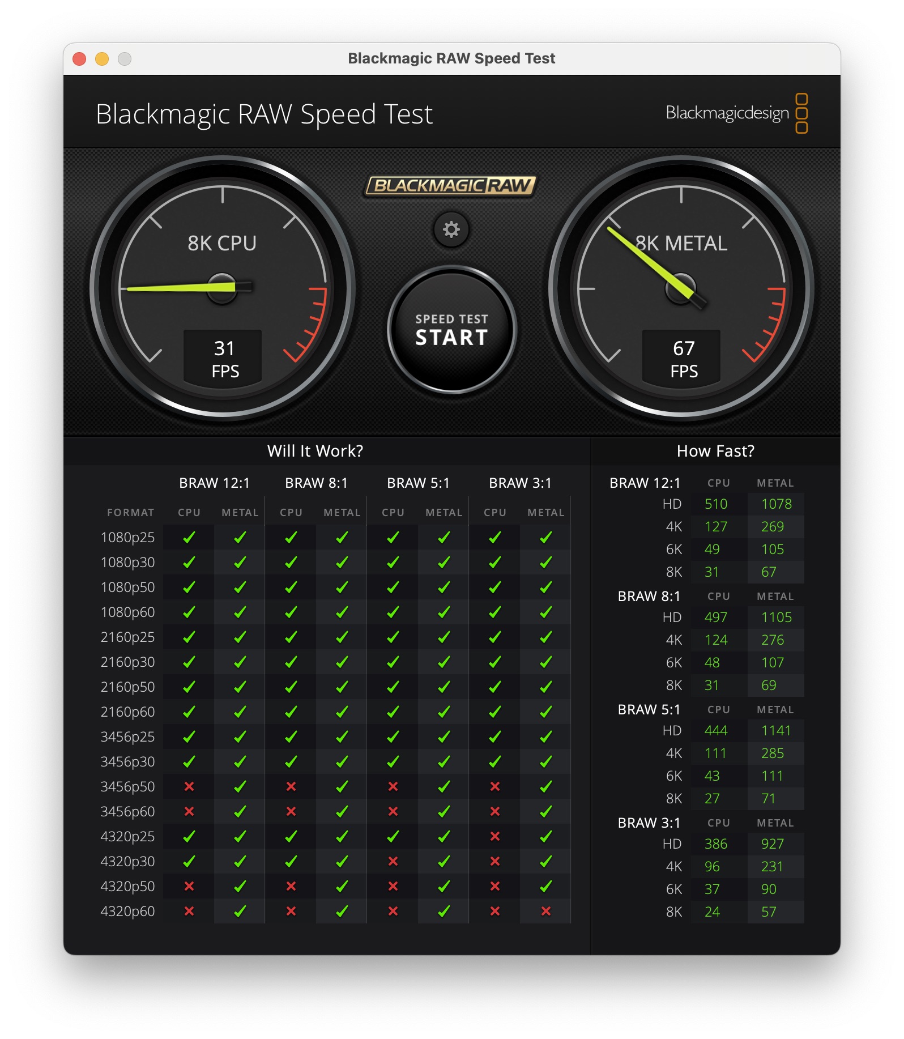Screen dimensions: 904x1039
Task: Click the Blackmagic RAW logo badge
Action: pos(450,185)
